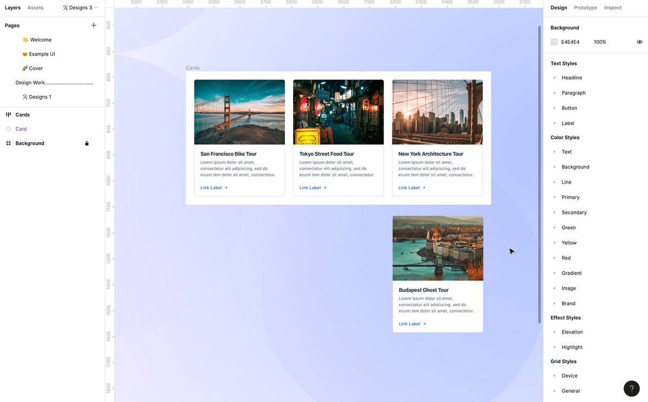Expand the Gradient color style group

pos(555,273)
